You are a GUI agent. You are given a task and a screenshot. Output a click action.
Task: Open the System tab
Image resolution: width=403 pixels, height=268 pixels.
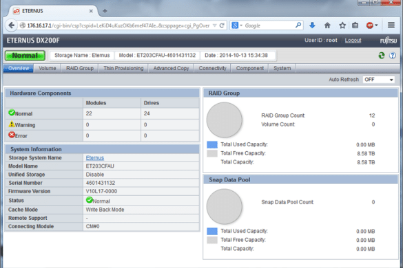282,68
